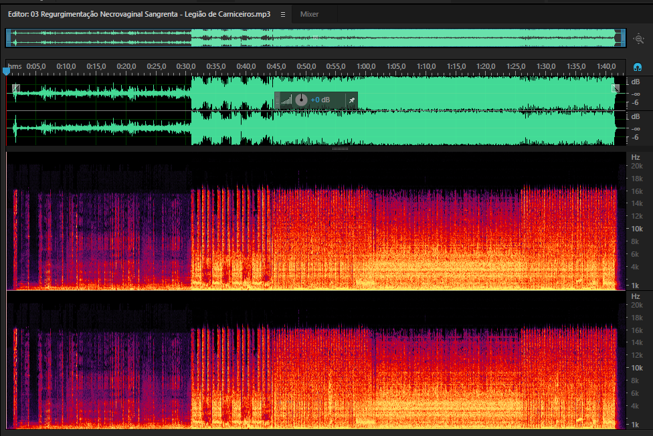Click the volume bars icon in HUD
The image size is (653, 436).
pyautogui.click(x=286, y=100)
